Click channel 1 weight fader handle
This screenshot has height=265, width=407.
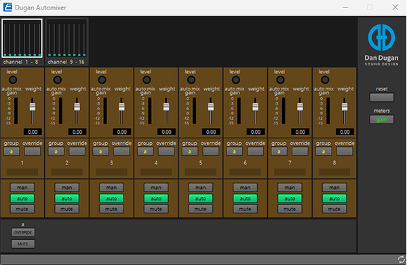coord(33,107)
